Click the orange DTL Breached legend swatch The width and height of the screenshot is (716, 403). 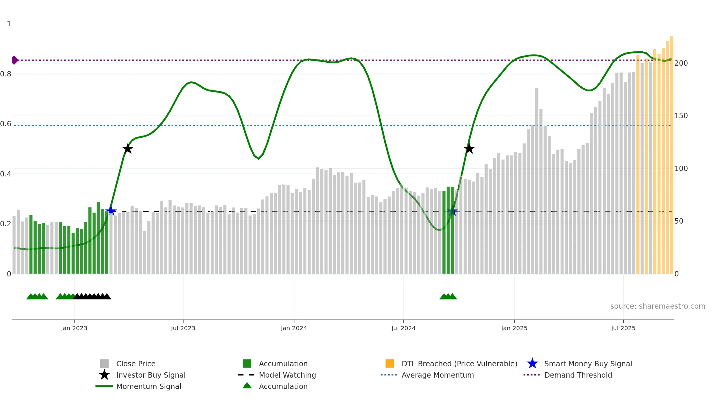[390, 363]
